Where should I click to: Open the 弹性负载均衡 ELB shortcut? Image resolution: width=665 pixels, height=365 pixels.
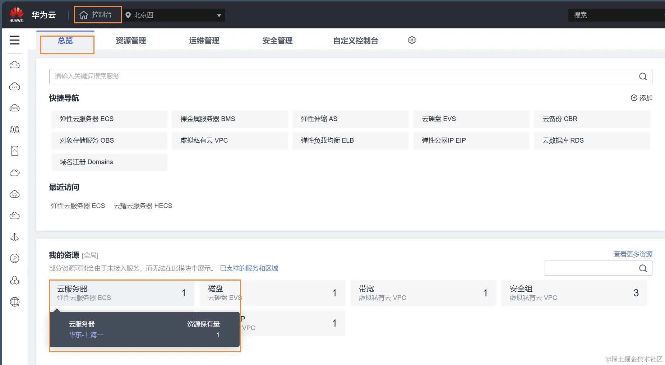pyautogui.click(x=351, y=140)
